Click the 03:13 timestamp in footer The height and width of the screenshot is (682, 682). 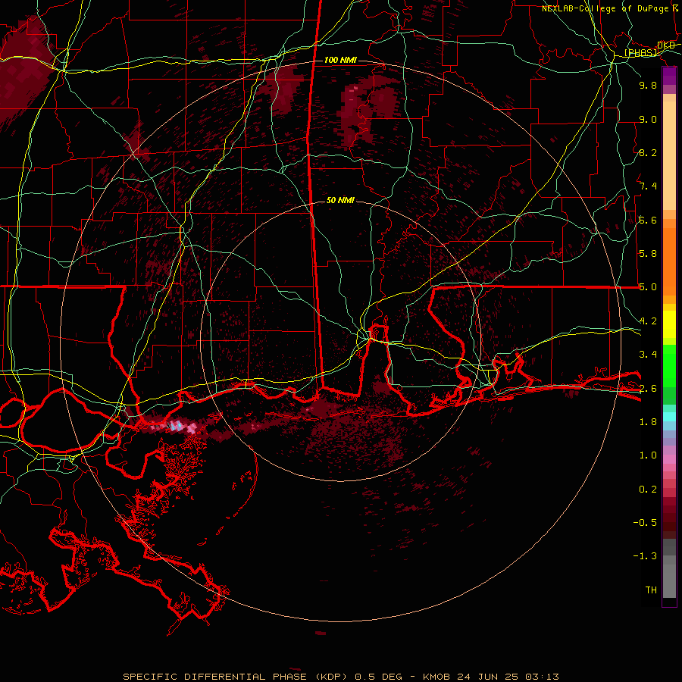point(542,677)
